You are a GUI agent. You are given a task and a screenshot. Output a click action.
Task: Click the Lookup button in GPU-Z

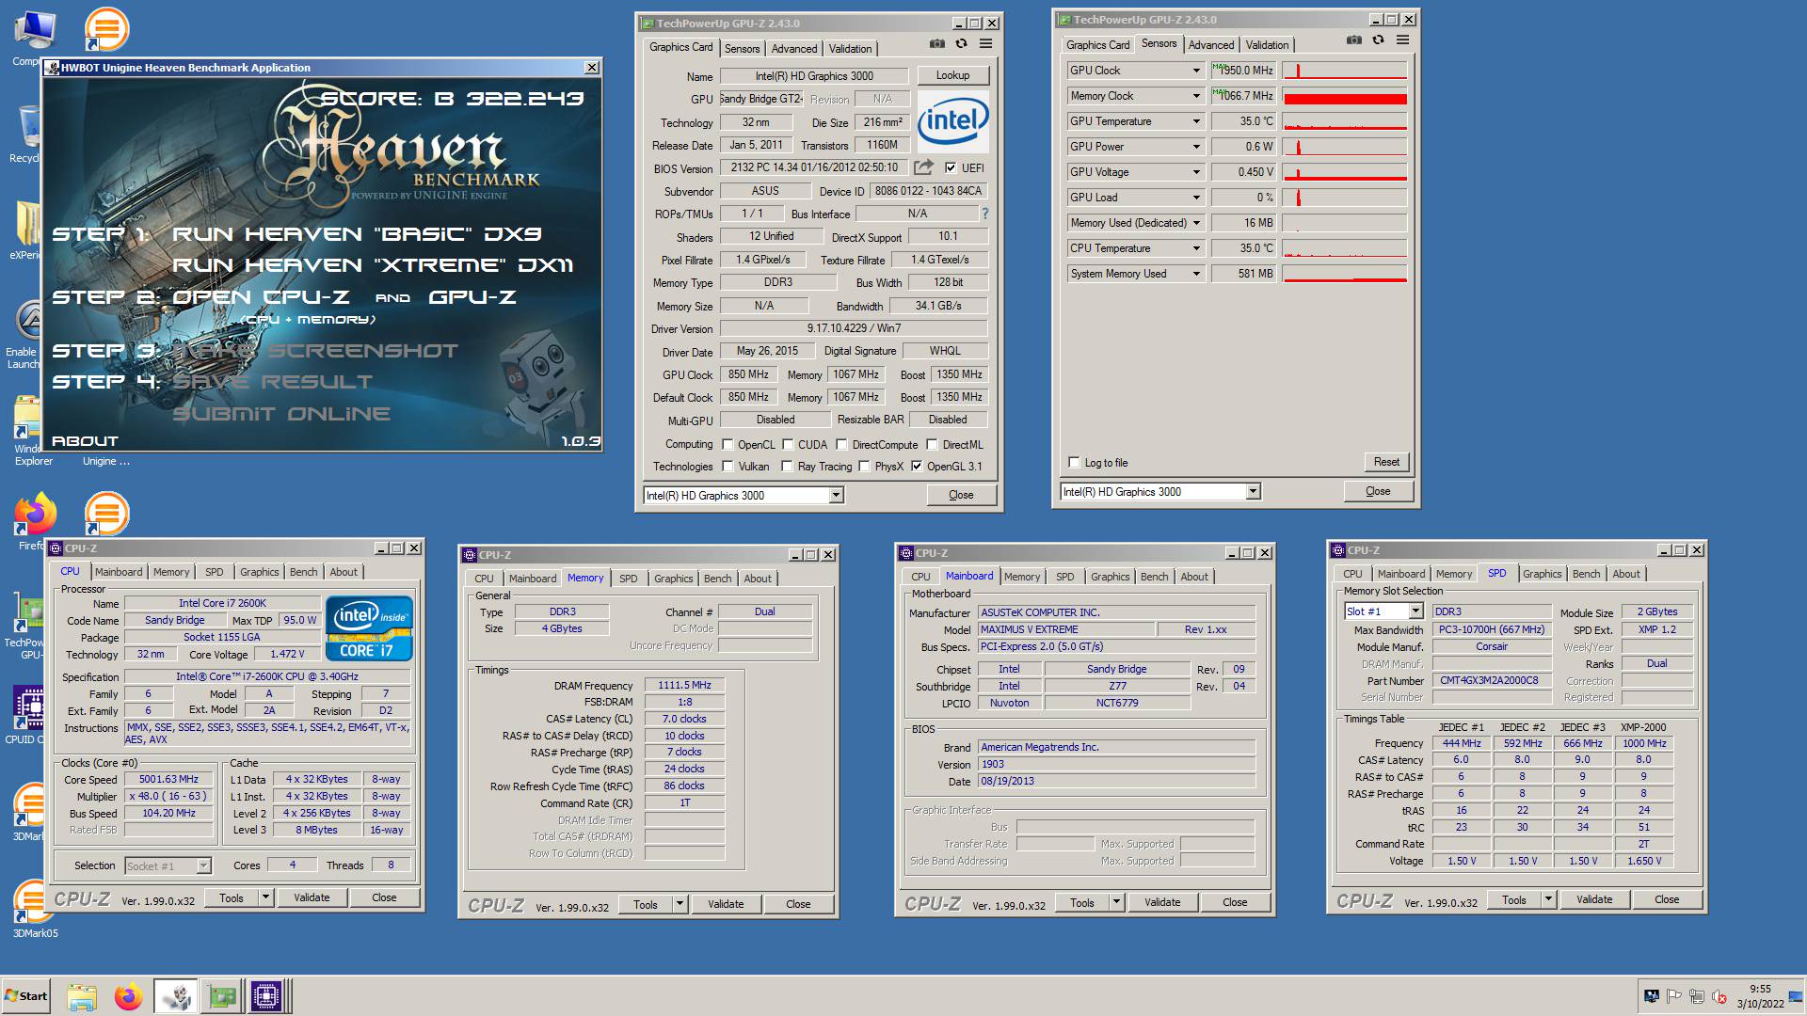point(952,75)
